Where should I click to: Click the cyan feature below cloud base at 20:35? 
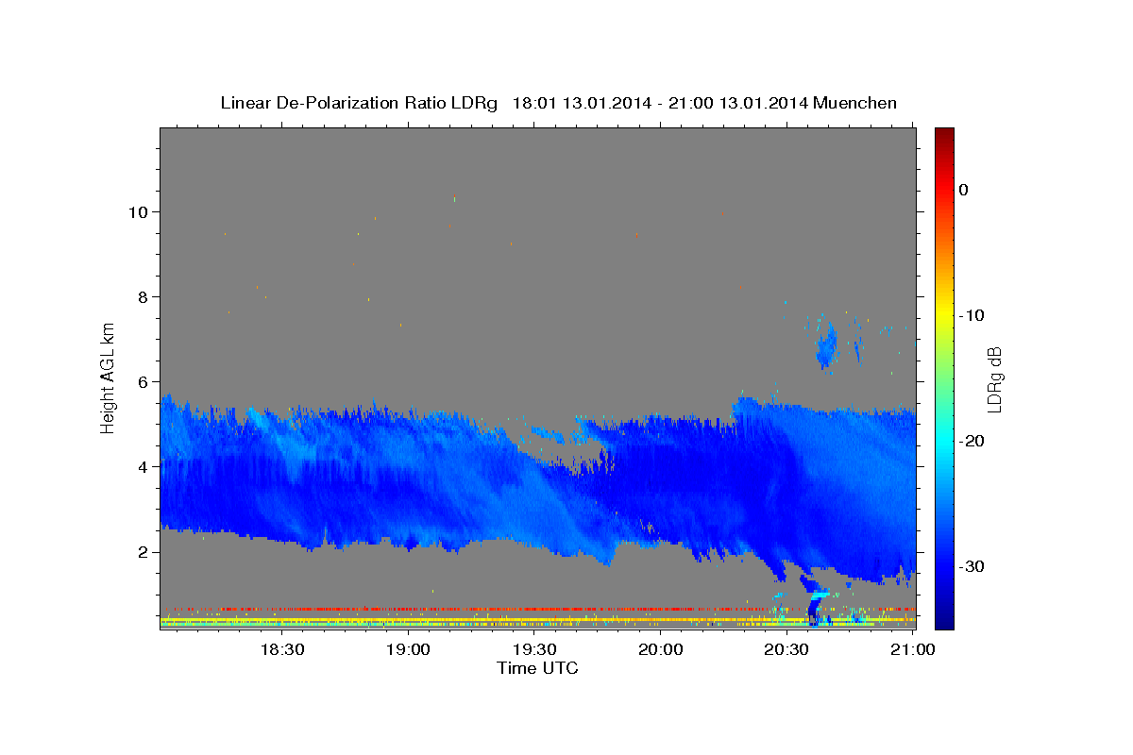[x=820, y=595]
